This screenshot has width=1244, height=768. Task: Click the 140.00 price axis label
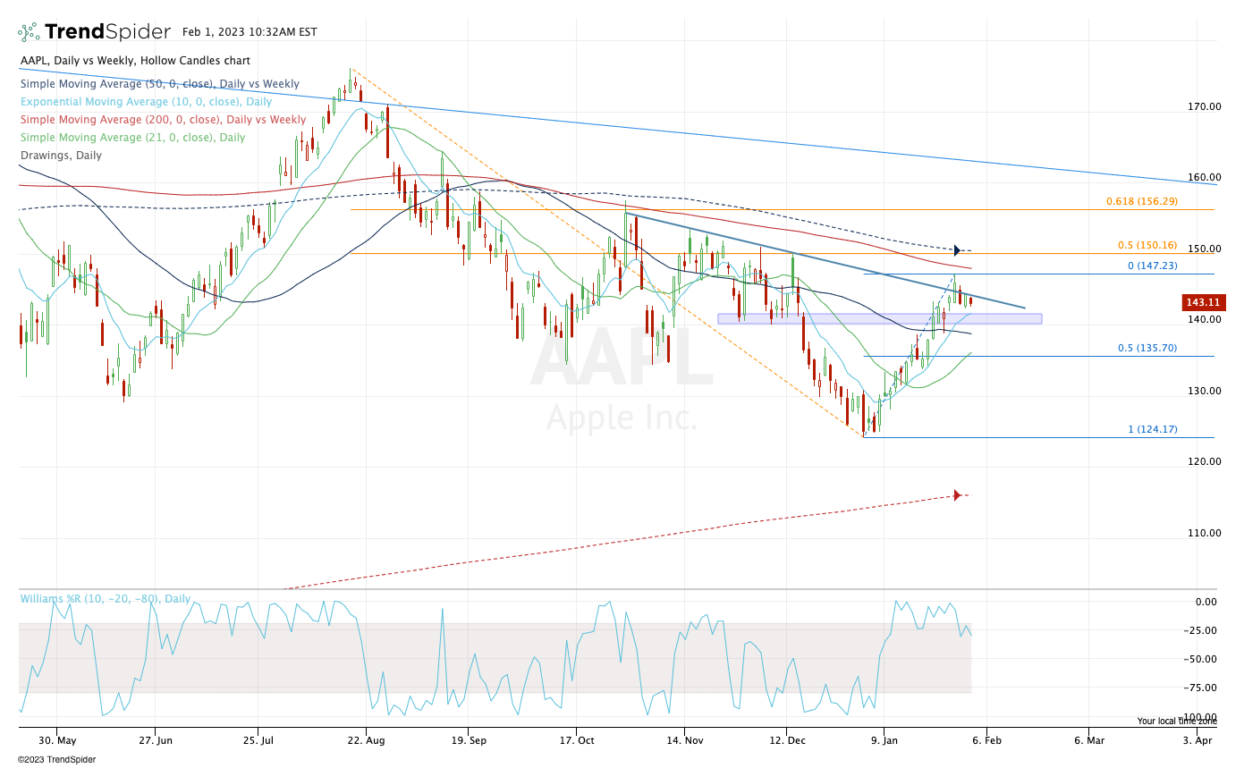[x=1205, y=319]
